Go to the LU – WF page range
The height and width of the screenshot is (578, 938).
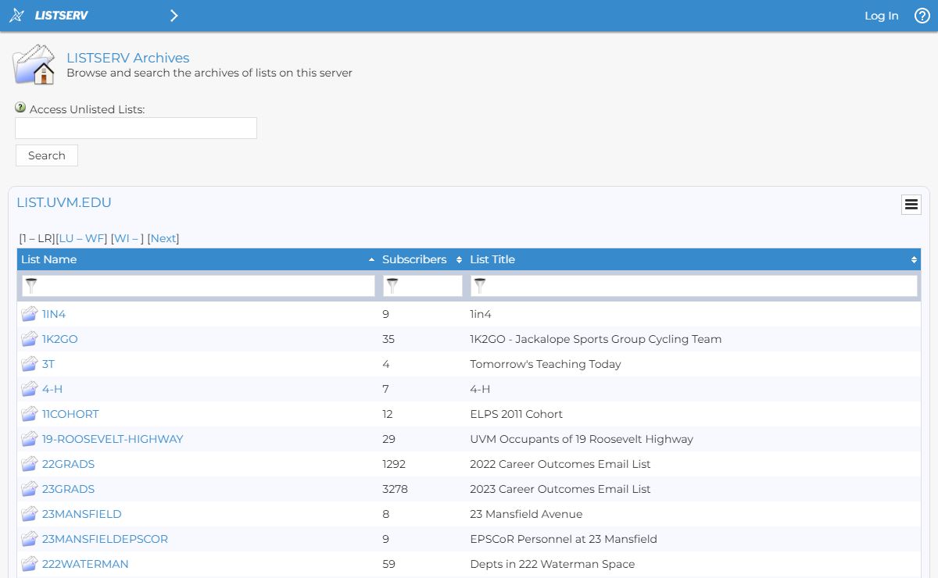click(x=83, y=238)
